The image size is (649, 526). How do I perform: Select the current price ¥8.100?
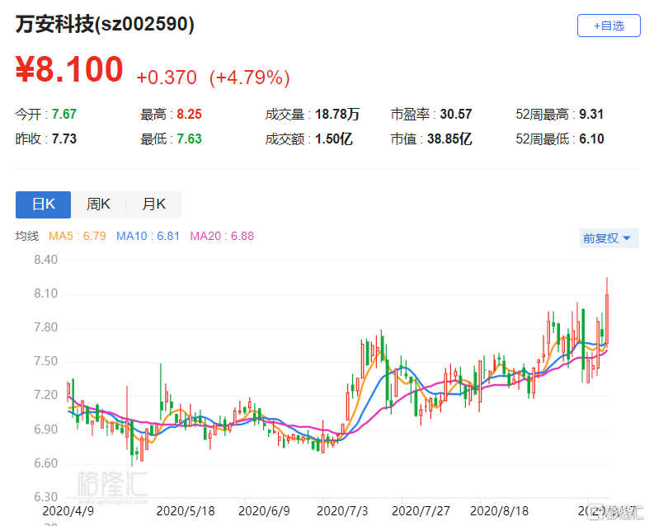click(69, 69)
